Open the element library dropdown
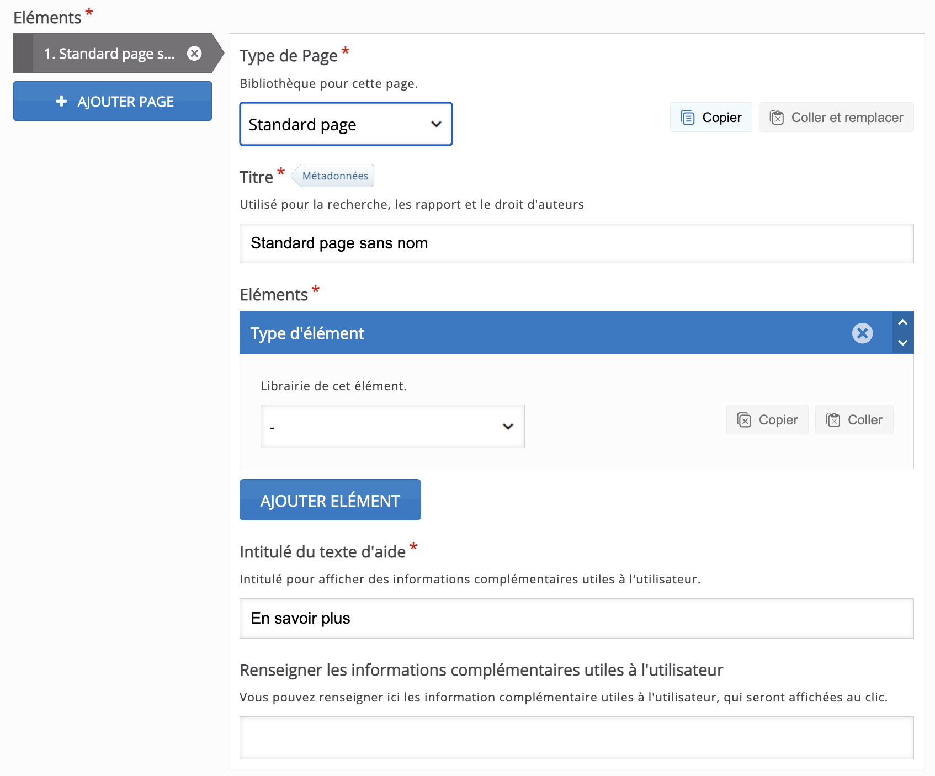The image size is (935, 776). tap(392, 427)
